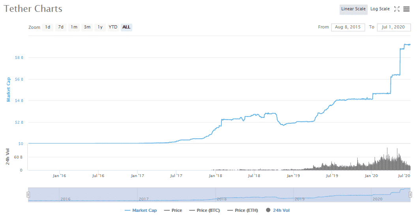Click the vertical Market Cap axis title
Screen dimensions: 420x217
(x=8, y=90)
